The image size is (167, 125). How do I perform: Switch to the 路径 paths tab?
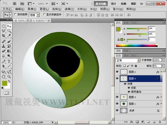click(134, 55)
